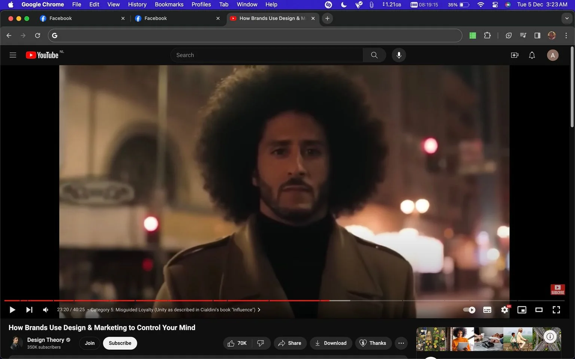Viewport: 575px width, 359px height.
Task: Play the paused video
Action: [12, 310]
